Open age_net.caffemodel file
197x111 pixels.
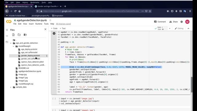(29, 52)
